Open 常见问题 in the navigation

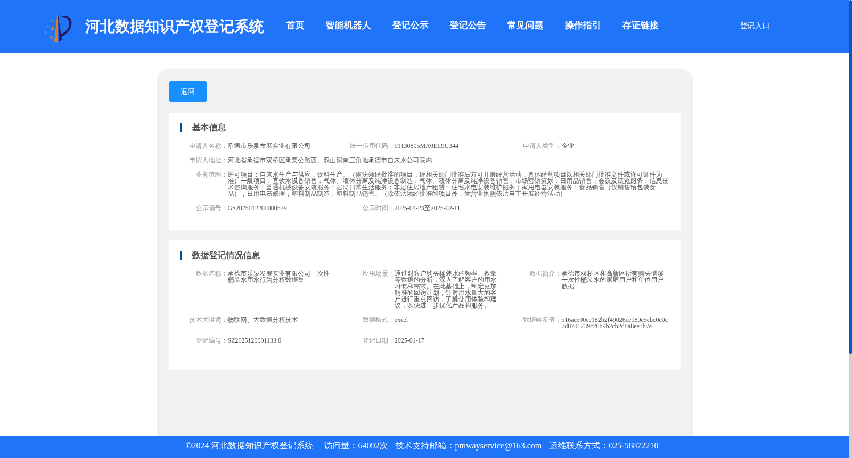[525, 26]
